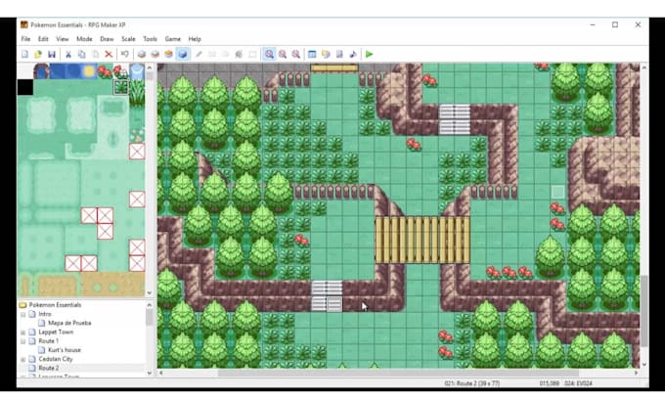The image size is (665, 400).
Task: Save the project with the floppy disk icon
Action: coord(52,54)
